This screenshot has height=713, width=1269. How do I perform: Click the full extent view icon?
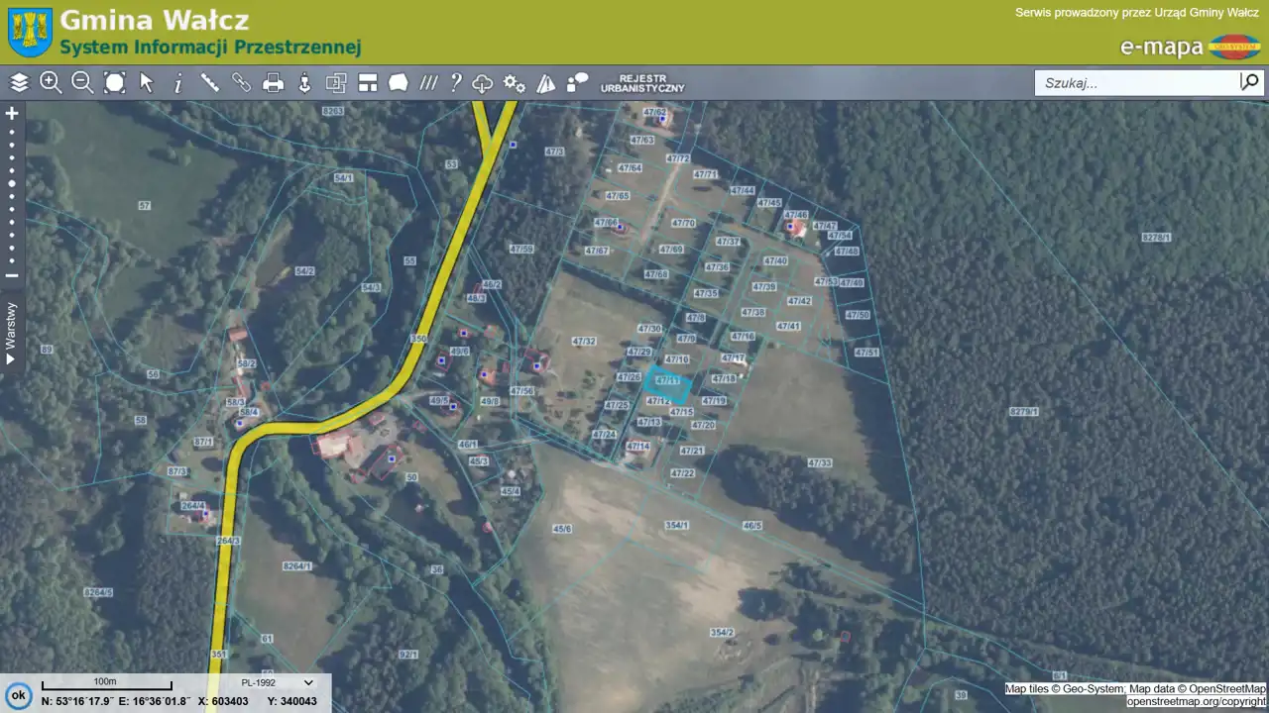pyautogui.click(x=115, y=83)
